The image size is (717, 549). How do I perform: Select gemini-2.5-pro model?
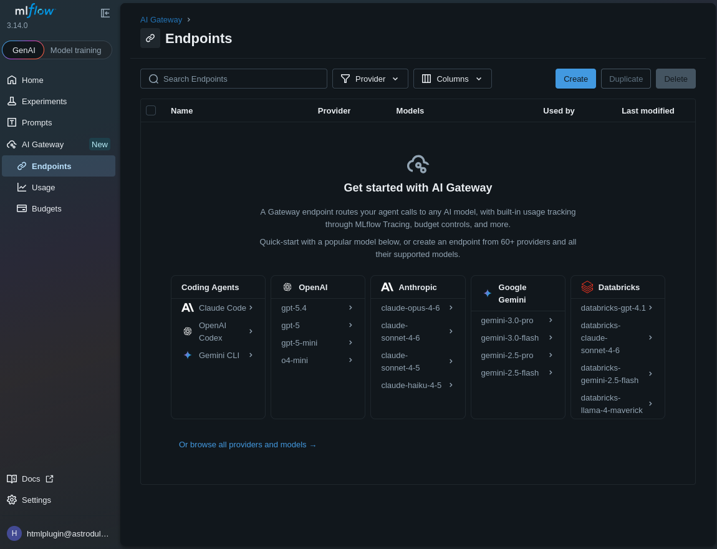[517, 355]
